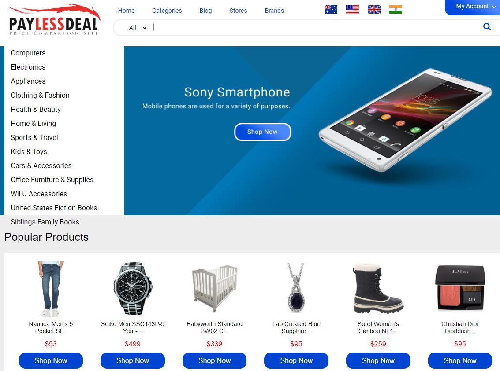The width and height of the screenshot is (500, 371).
Task: Click the Sony Smartphone Shop Now button
Action: tap(262, 132)
